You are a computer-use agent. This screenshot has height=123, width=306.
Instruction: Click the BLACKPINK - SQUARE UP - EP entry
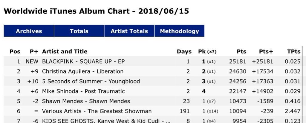pyautogui.click(x=83, y=61)
